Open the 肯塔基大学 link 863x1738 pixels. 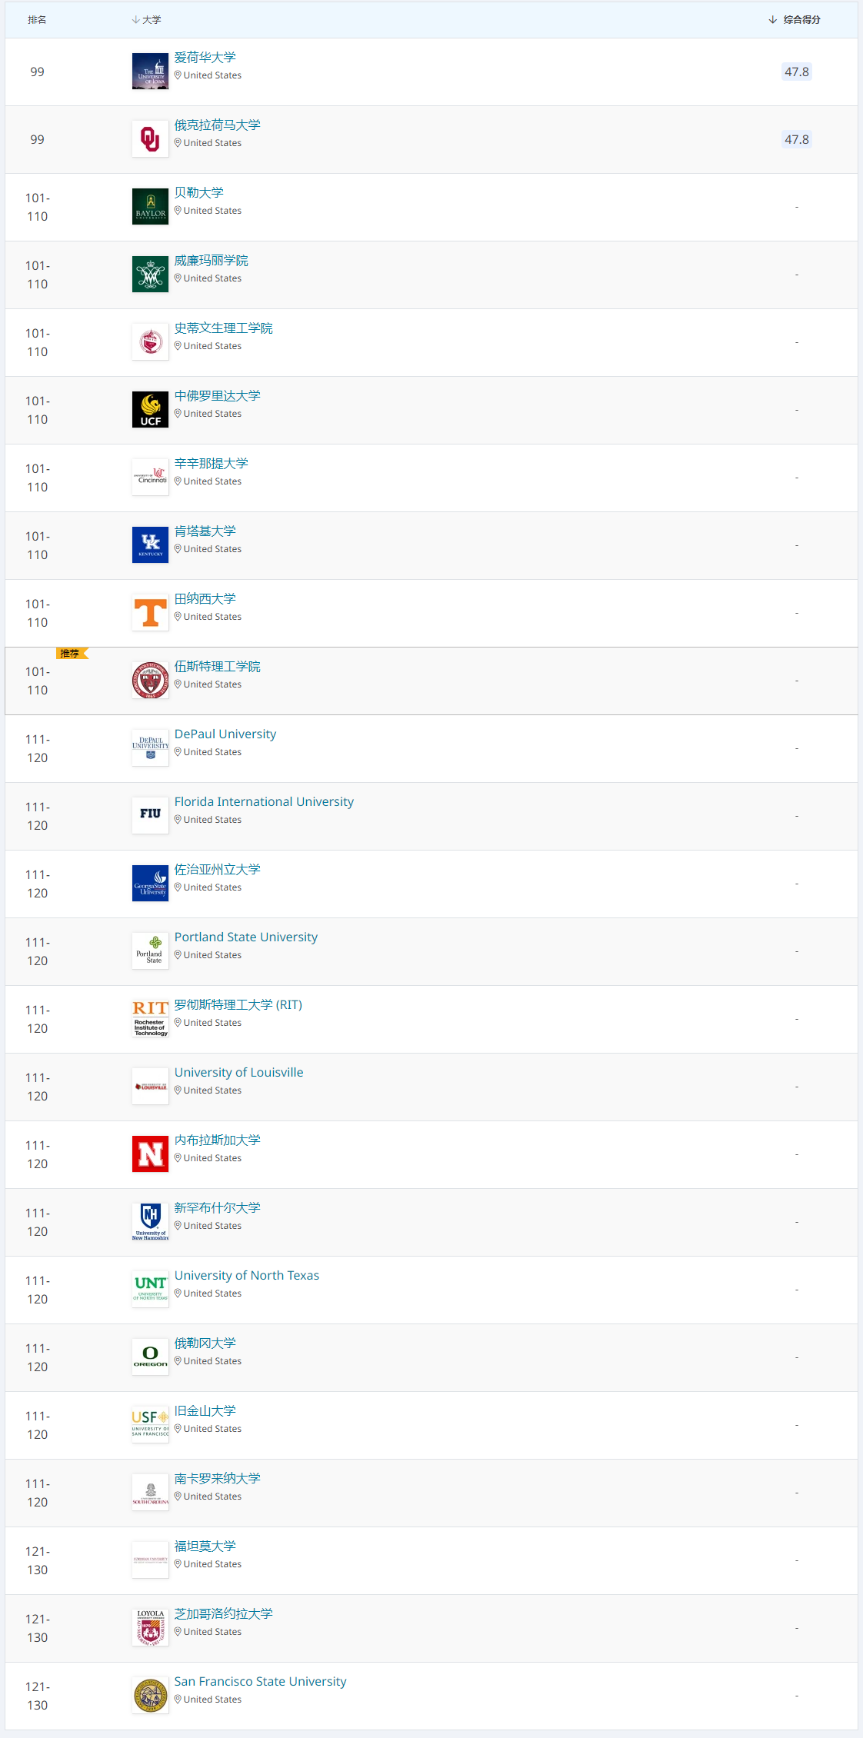(205, 531)
